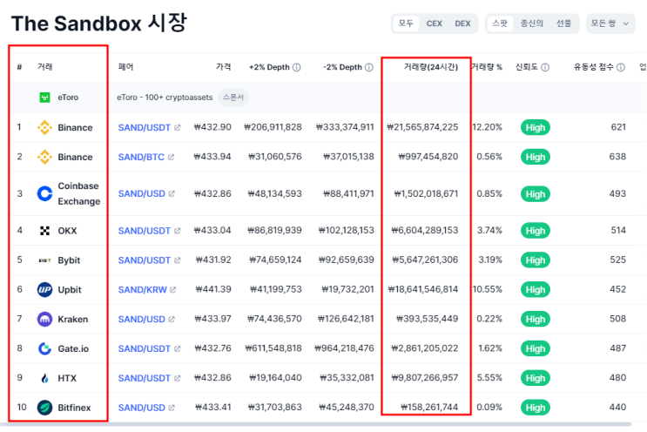Click Binance logo in row 1
This screenshot has width=647, height=432.
point(44,127)
